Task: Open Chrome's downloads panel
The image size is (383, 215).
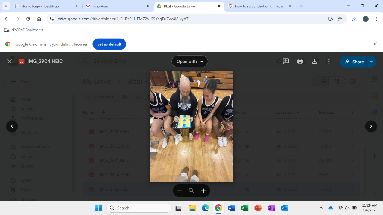Action: click(355, 19)
